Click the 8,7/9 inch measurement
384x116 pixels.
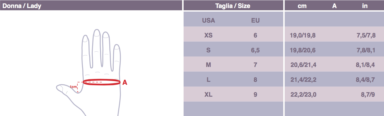[x=368, y=95]
